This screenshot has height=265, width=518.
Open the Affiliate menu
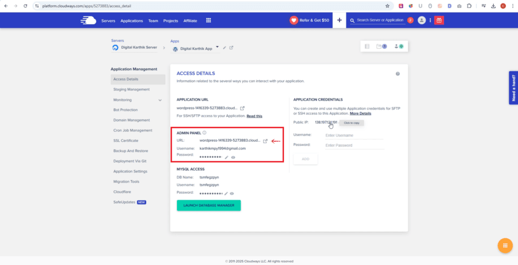tap(190, 21)
